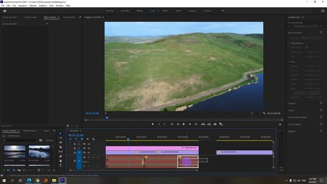Select the Pen tool
The width and height of the screenshot is (327, 184).
click(x=60, y=156)
